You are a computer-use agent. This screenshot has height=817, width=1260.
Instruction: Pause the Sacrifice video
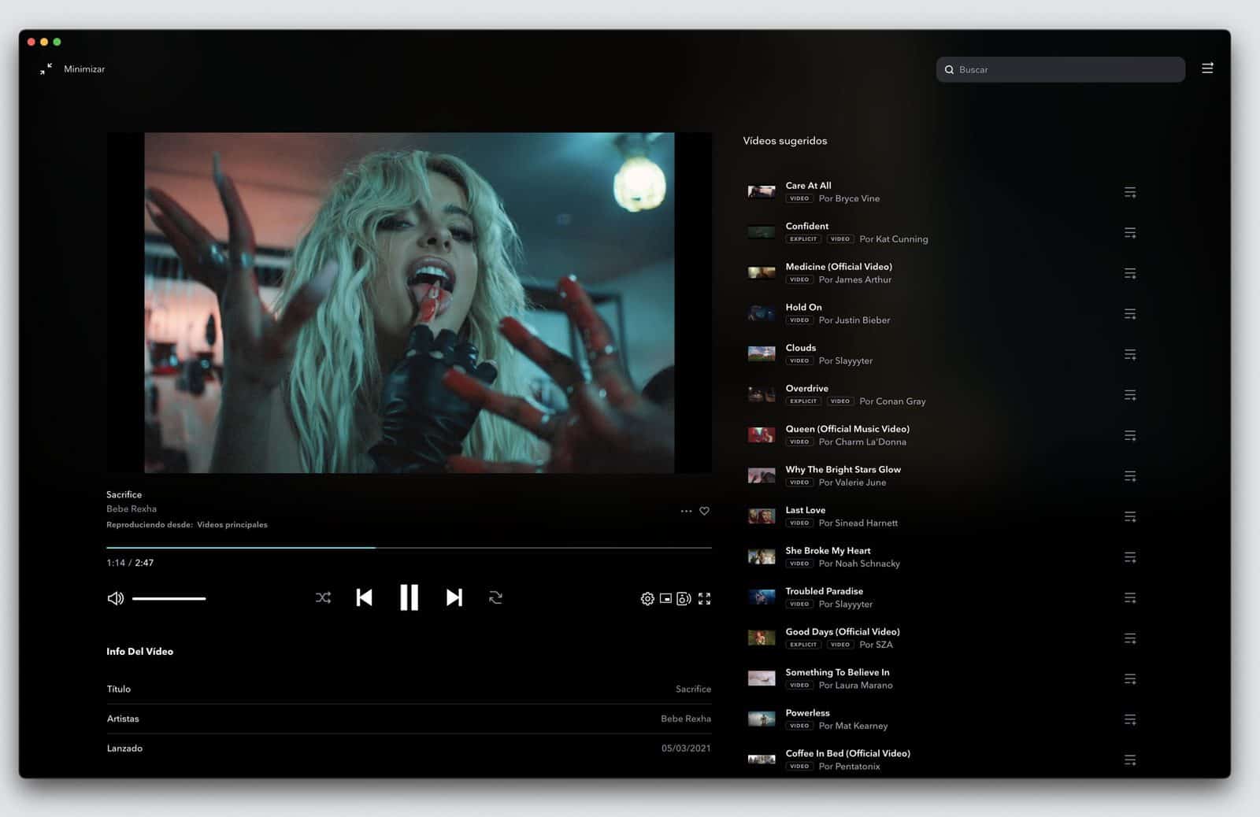[x=409, y=597]
